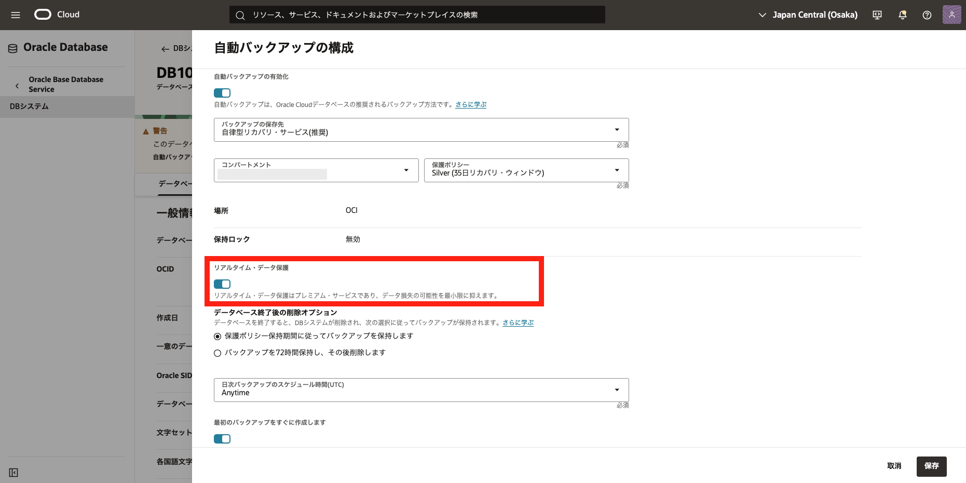Toggle the automatic backup enable switch
The height and width of the screenshot is (483, 966).
pos(222,93)
